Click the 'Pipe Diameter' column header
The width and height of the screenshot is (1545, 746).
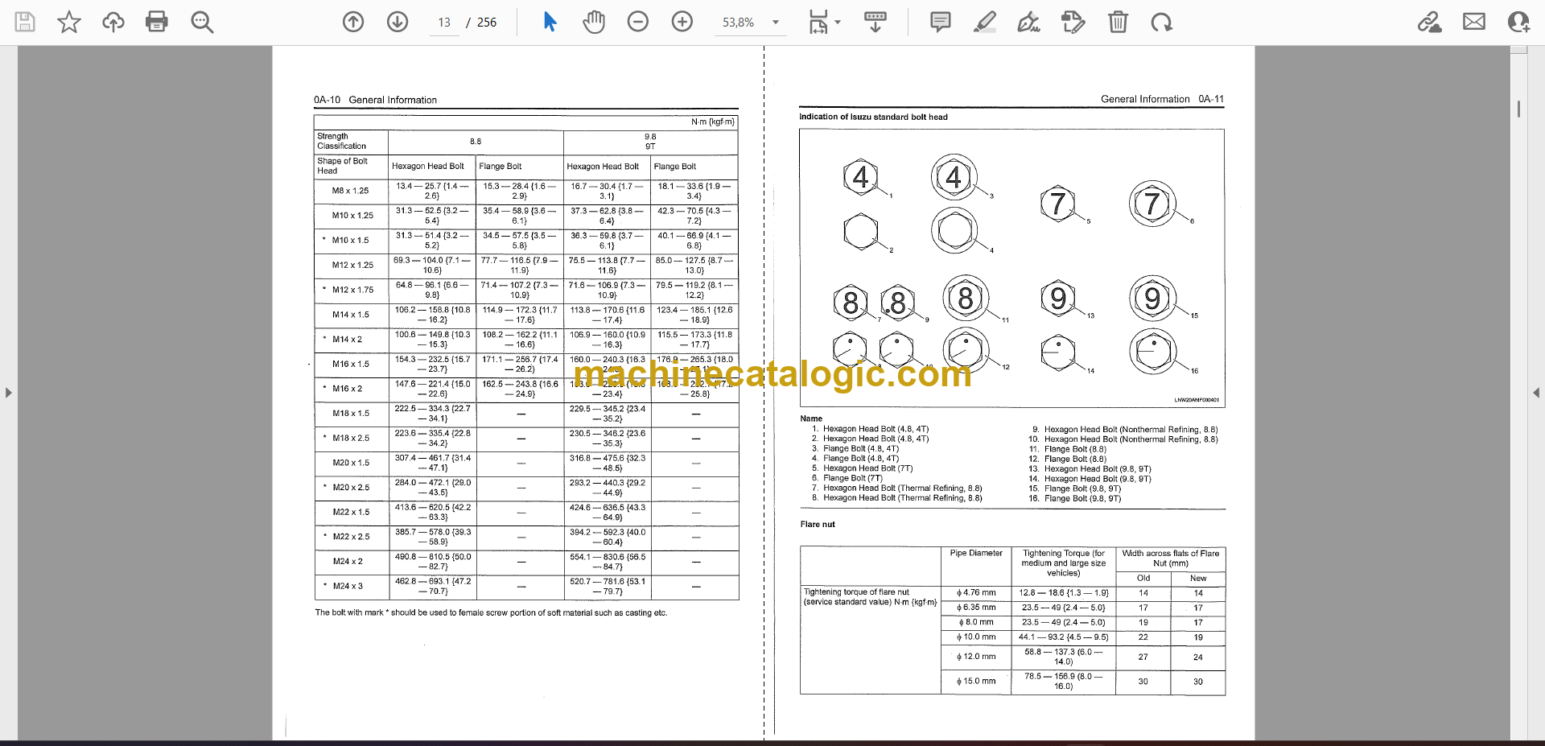(976, 553)
